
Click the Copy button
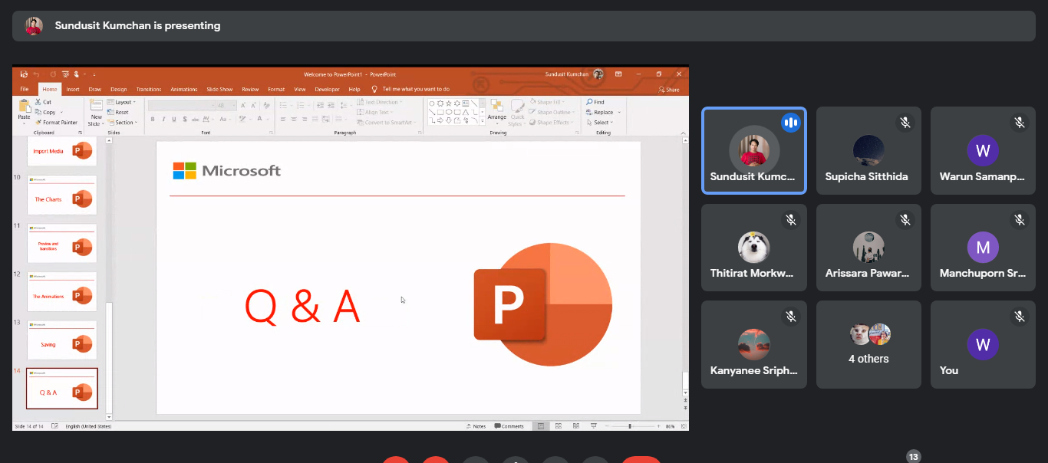[x=45, y=113]
